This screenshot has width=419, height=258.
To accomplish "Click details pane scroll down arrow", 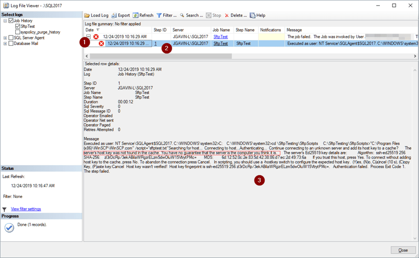I will click(x=415, y=238).
